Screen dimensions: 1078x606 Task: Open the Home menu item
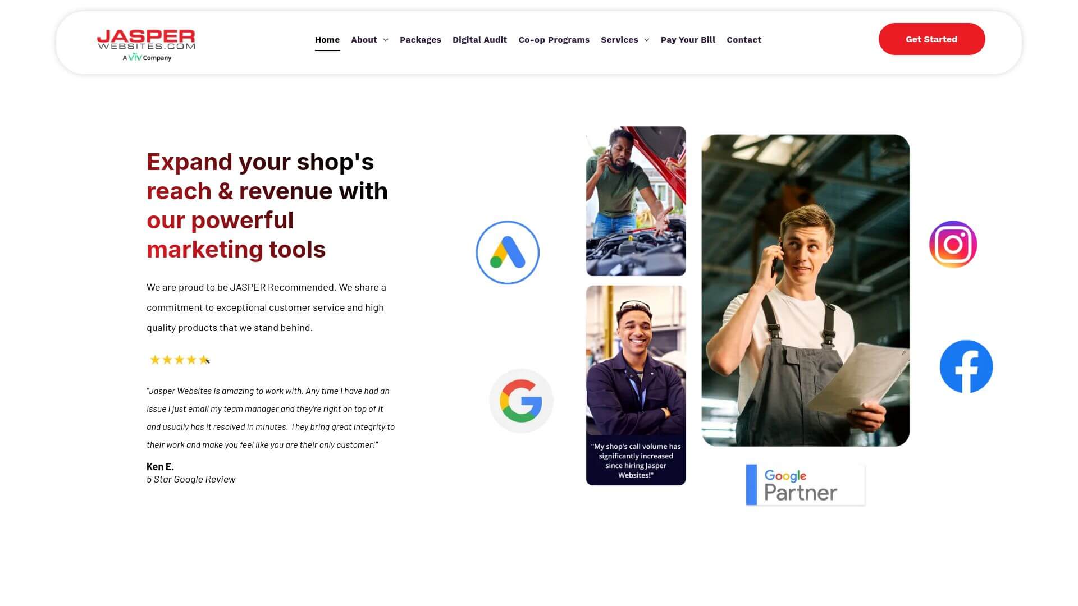327,40
